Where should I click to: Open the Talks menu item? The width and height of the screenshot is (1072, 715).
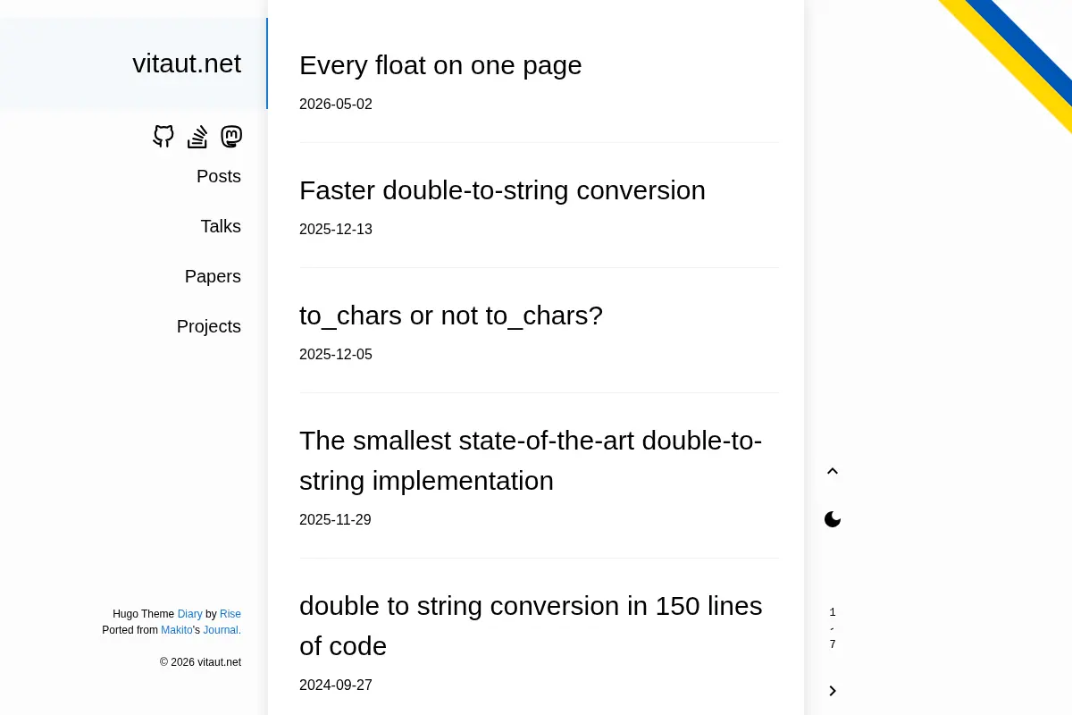(x=221, y=226)
